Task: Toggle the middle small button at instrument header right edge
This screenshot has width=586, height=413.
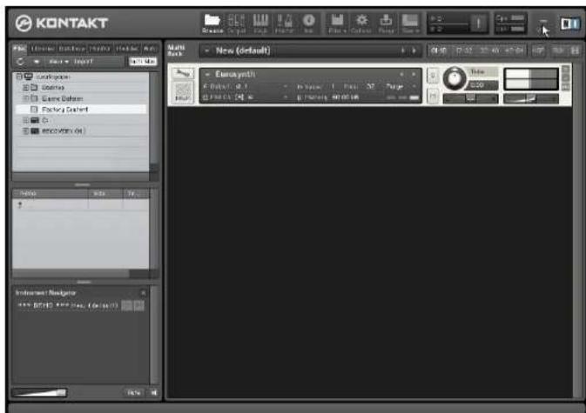Action: [x=566, y=78]
